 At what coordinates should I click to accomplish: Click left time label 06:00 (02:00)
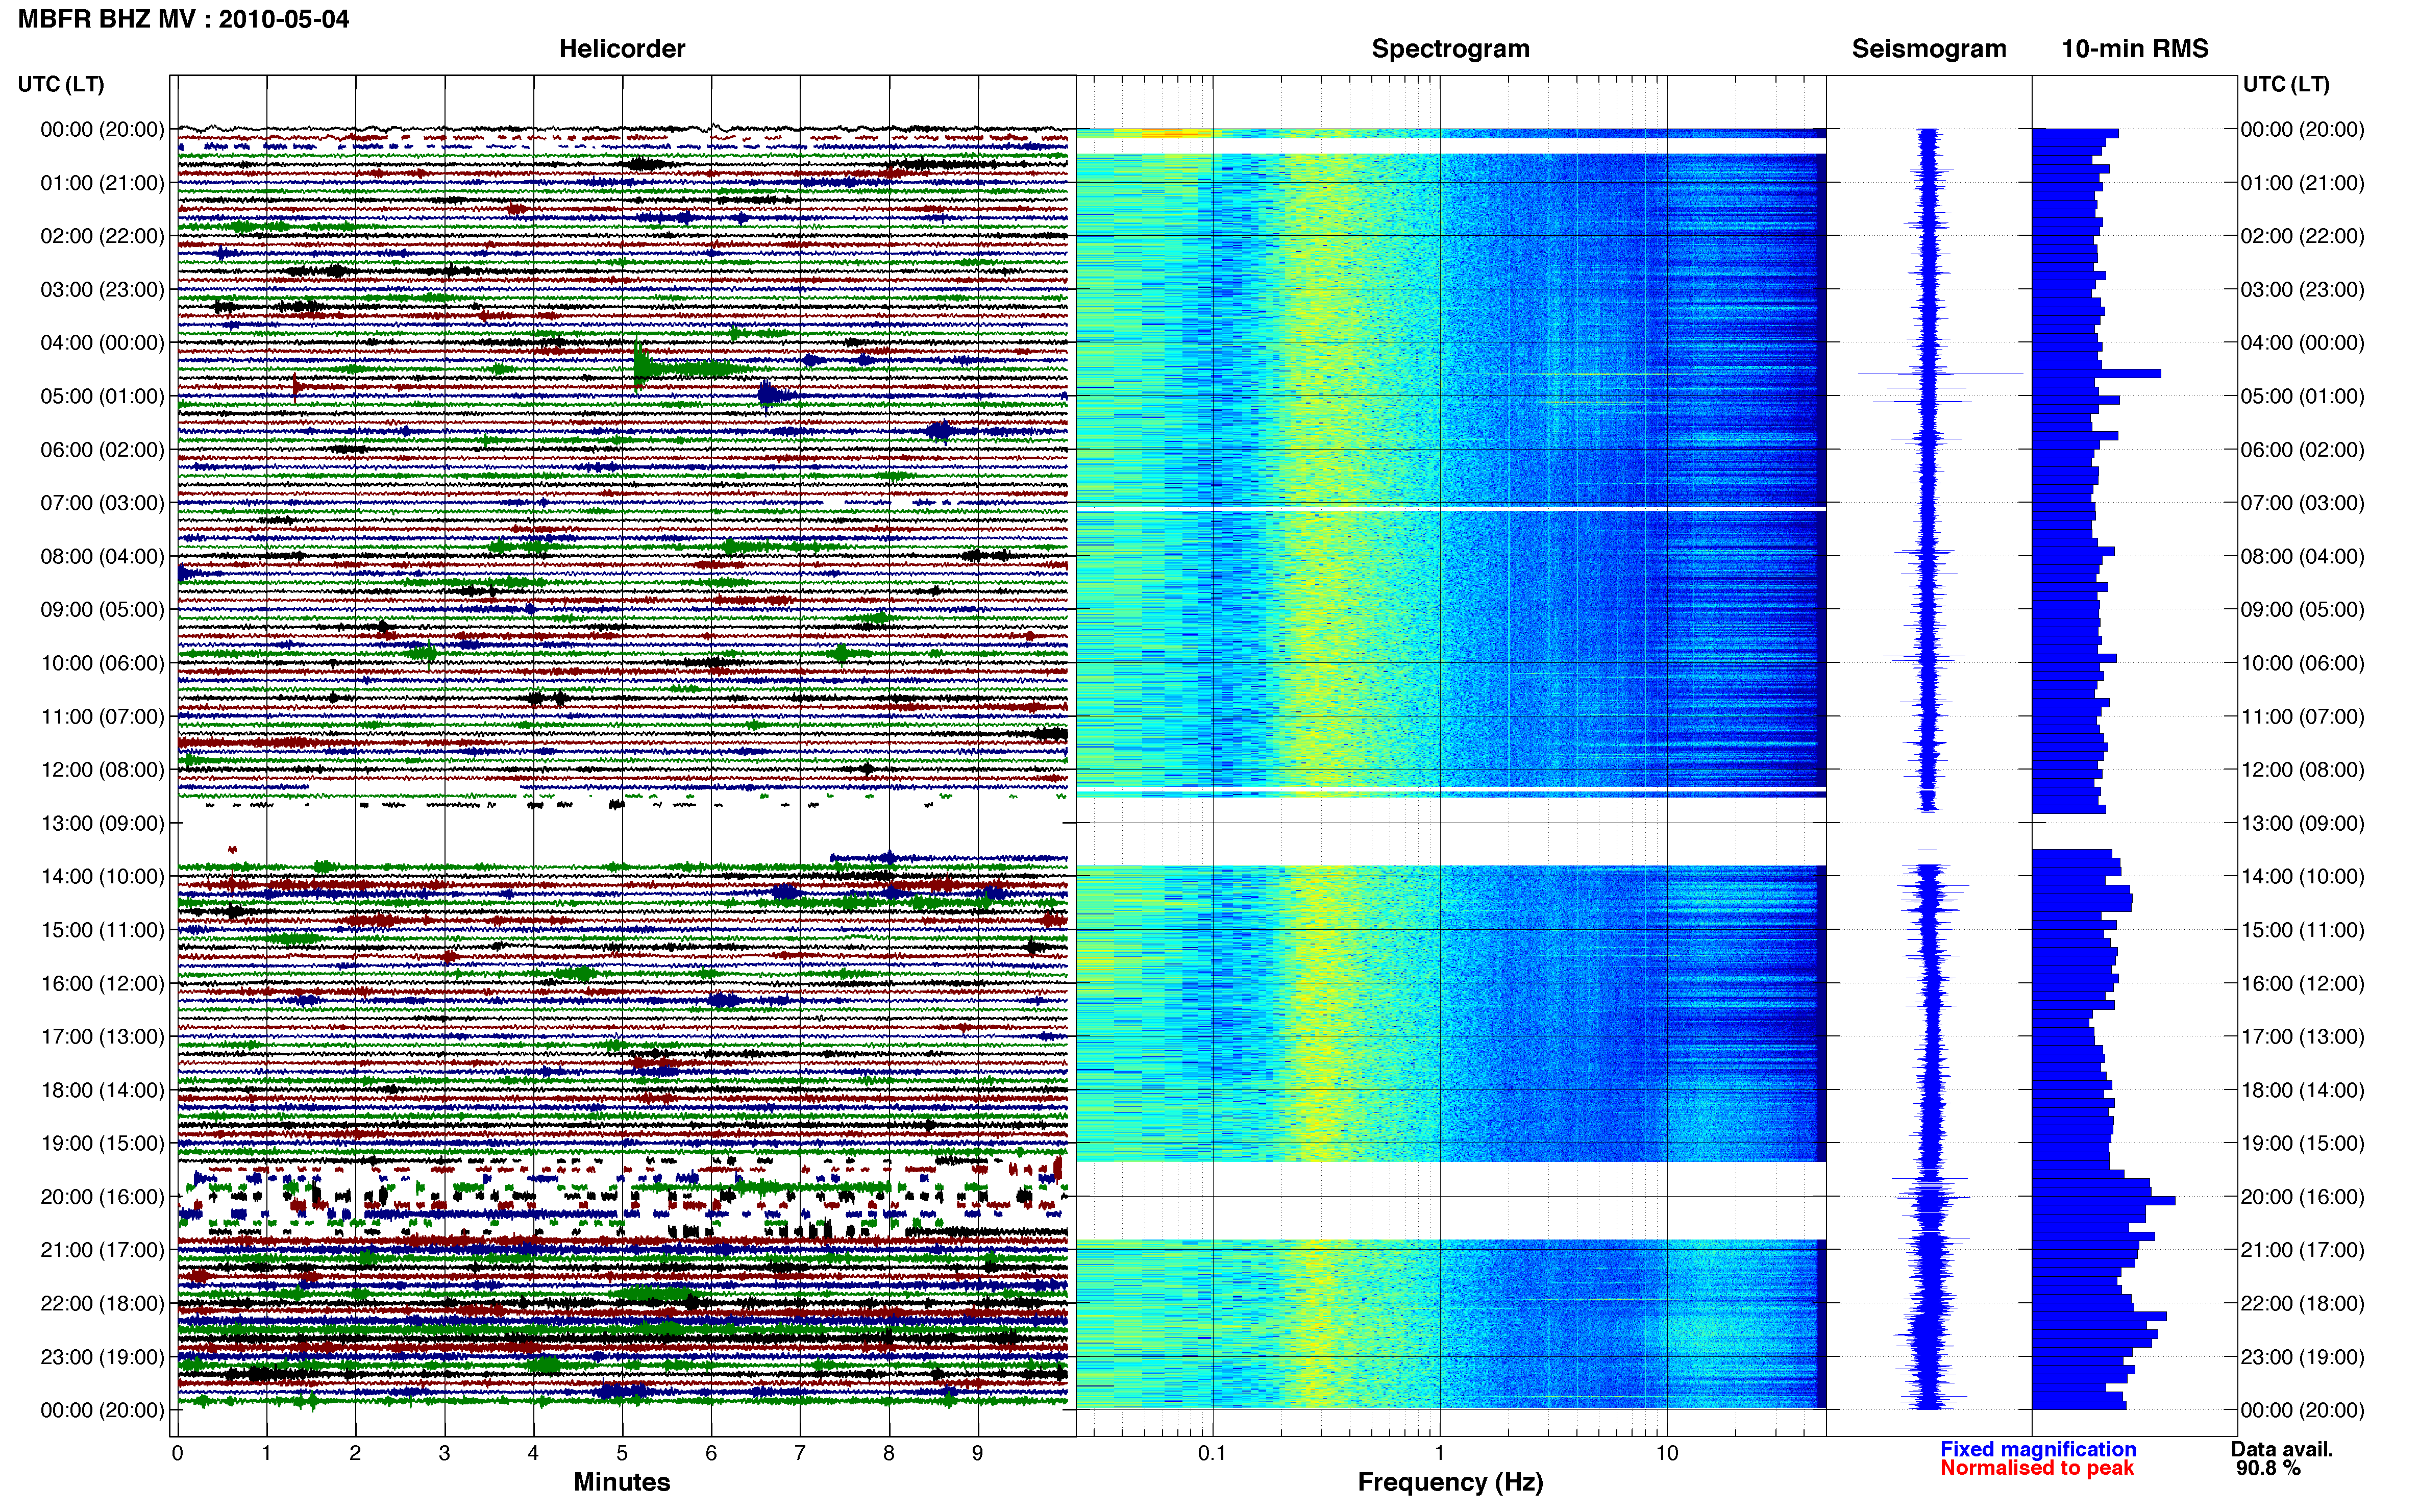pos(102,450)
